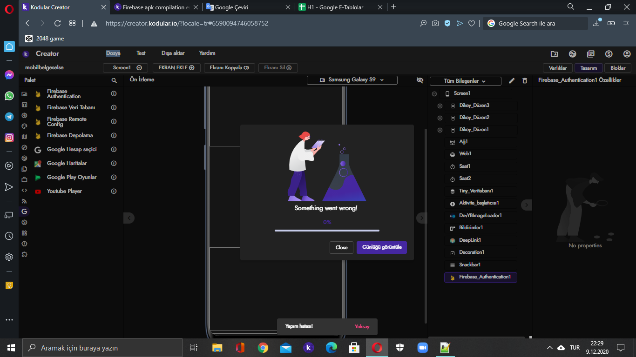Viewport: 636px width, 357px height.
Task: Open the Dışa aktar menu
Action: pyautogui.click(x=173, y=53)
